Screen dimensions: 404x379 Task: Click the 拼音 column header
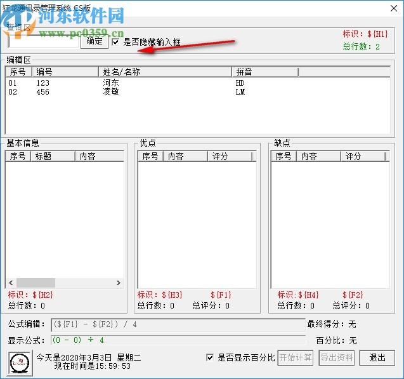coord(265,72)
